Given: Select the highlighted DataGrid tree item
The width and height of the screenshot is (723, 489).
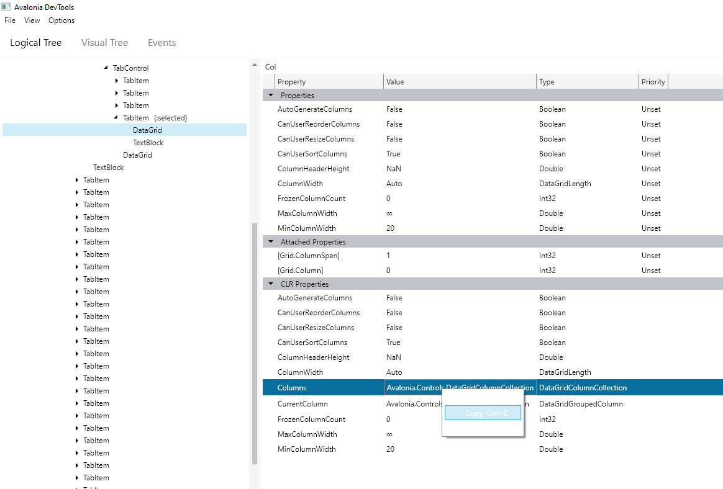Looking at the screenshot, I should [x=147, y=130].
